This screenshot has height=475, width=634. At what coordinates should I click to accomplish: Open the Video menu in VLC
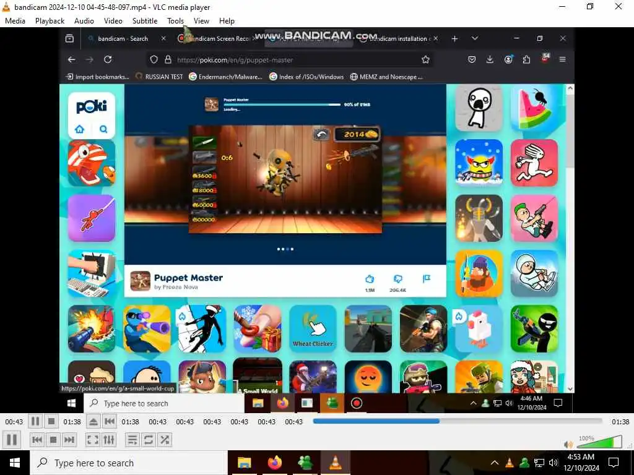pos(113,21)
